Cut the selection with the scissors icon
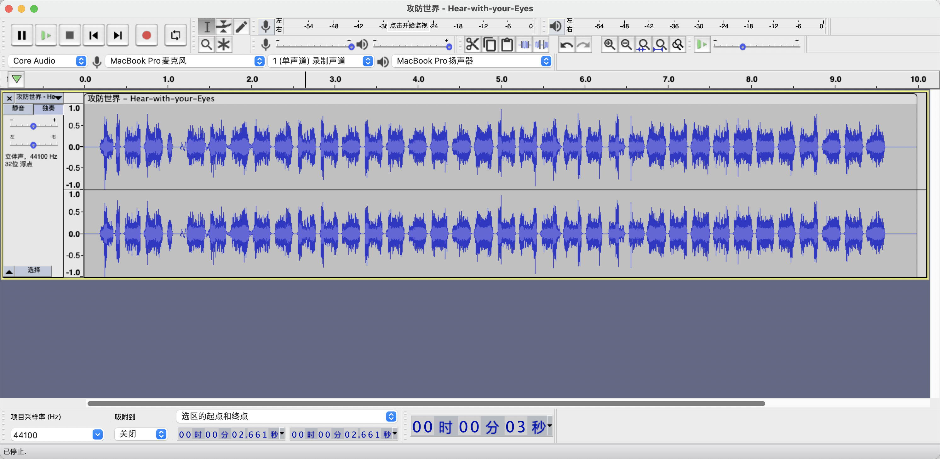The width and height of the screenshot is (940, 459). pyautogui.click(x=472, y=44)
